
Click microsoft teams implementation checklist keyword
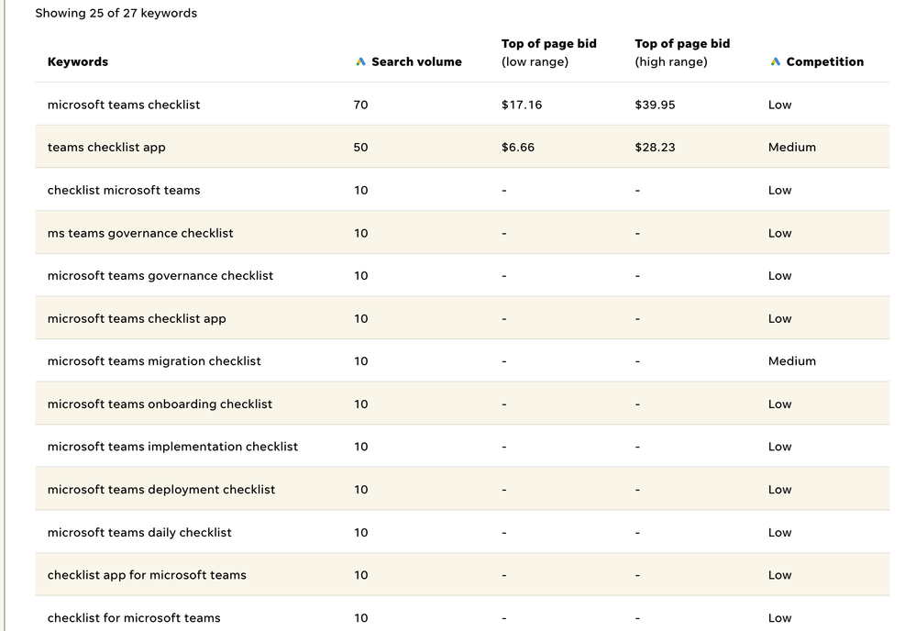172,447
